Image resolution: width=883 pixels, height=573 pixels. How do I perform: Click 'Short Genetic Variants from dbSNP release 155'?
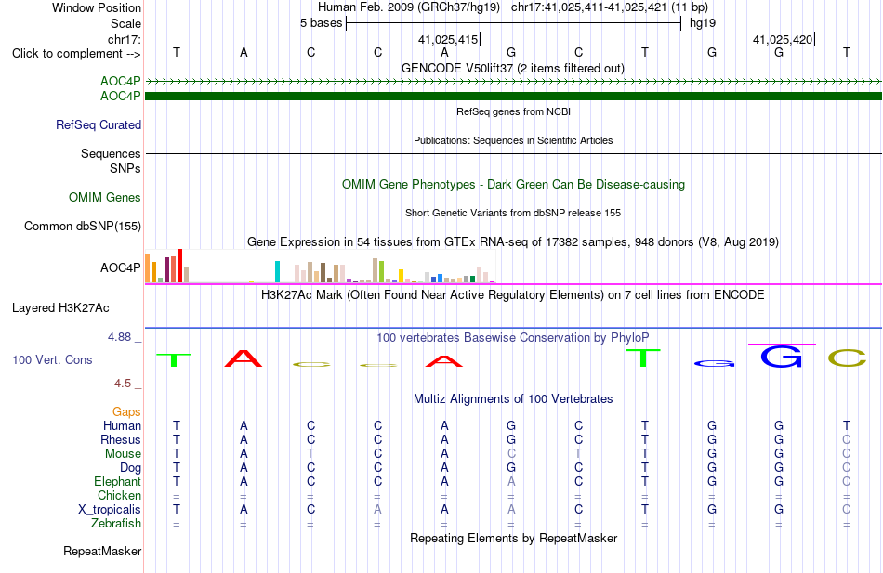513,213
